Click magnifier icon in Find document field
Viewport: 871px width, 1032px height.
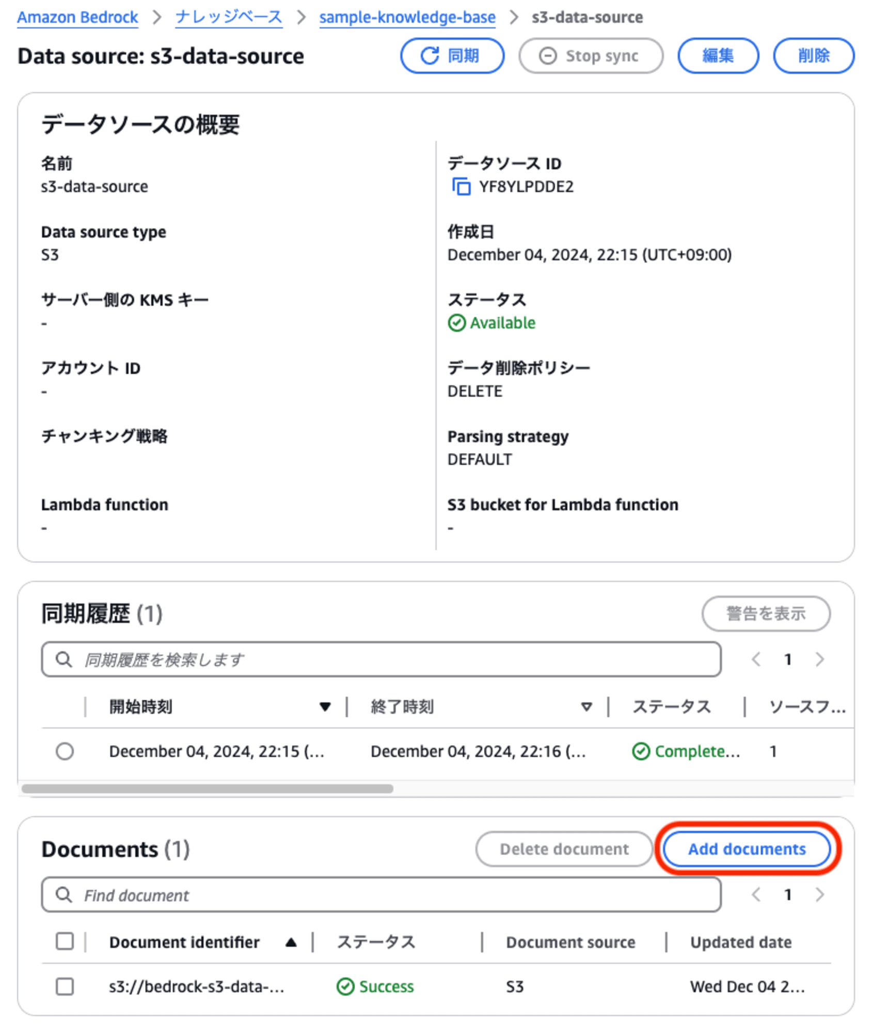coord(64,894)
